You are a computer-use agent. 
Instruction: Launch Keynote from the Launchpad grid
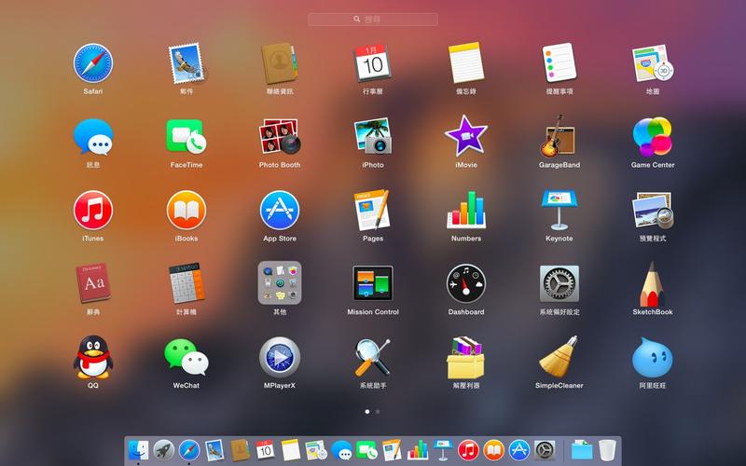tap(559, 211)
